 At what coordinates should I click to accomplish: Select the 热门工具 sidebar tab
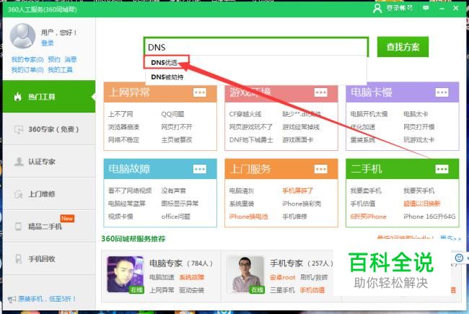[49, 97]
